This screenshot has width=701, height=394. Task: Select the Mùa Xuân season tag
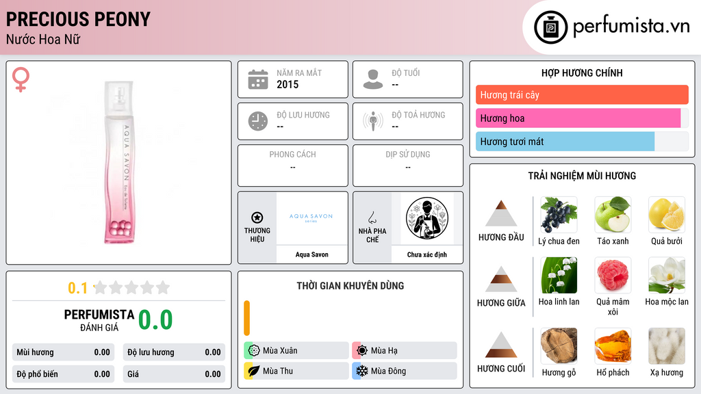tap(296, 350)
